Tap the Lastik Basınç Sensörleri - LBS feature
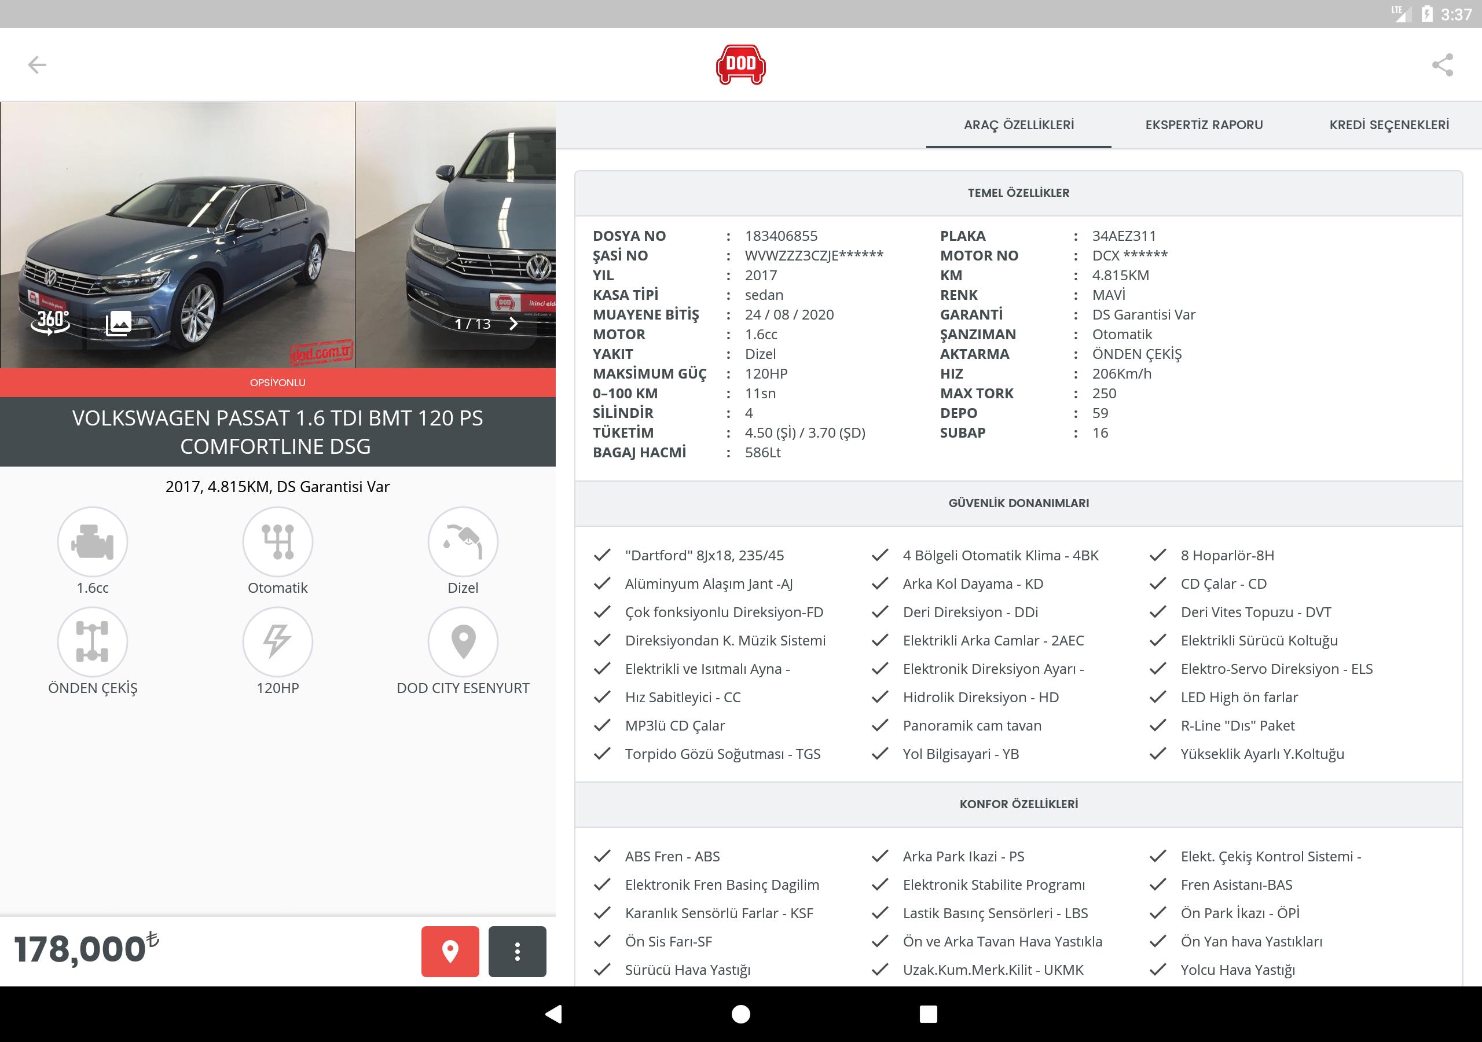 tap(995, 913)
